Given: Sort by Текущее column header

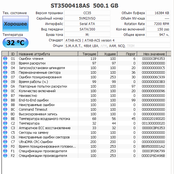Looking at the screenshot, I should pos(88,54).
